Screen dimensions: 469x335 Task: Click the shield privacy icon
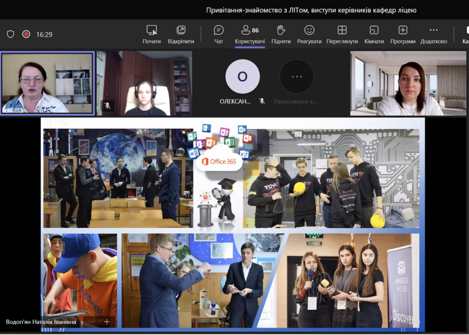click(x=11, y=34)
